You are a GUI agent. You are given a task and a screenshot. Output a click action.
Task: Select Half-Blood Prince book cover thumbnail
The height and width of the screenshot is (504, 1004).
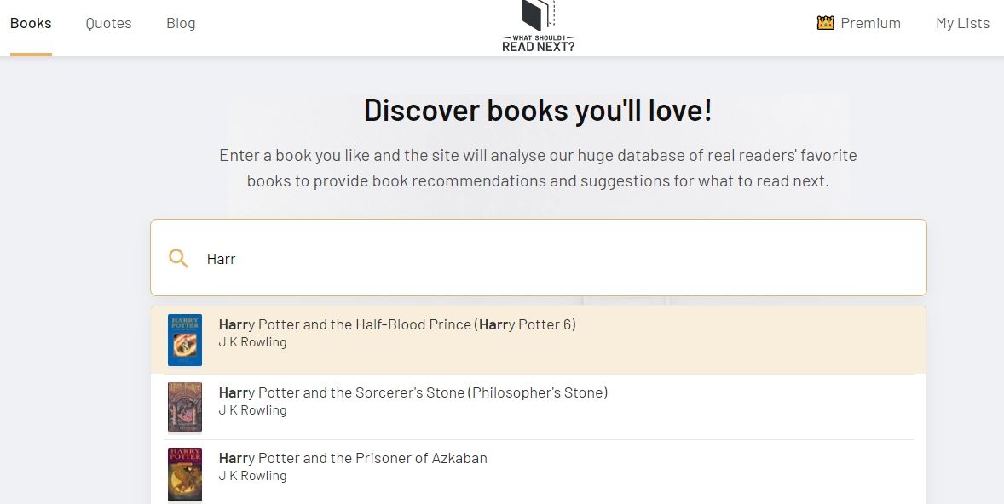tap(185, 340)
